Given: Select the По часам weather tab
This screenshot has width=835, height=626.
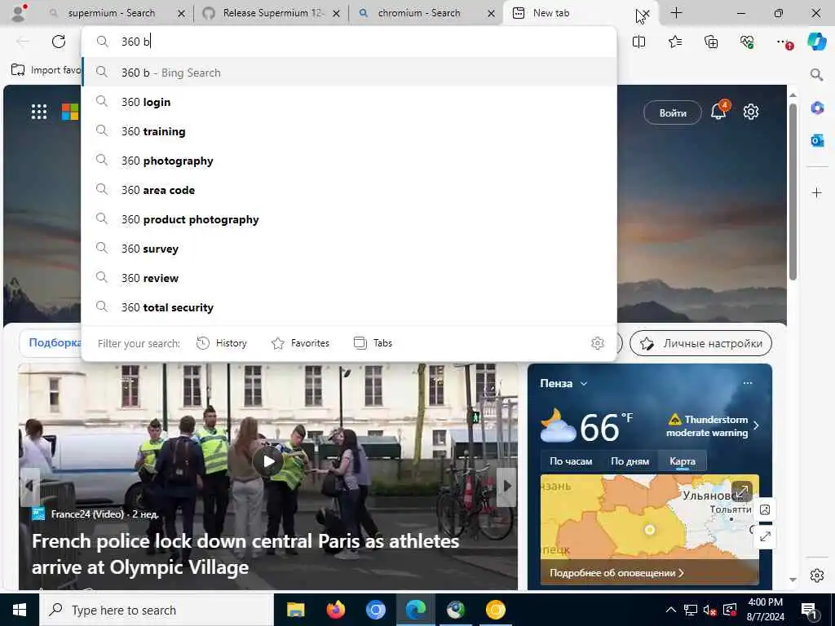Looking at the screenshot, I should point(571,461).
